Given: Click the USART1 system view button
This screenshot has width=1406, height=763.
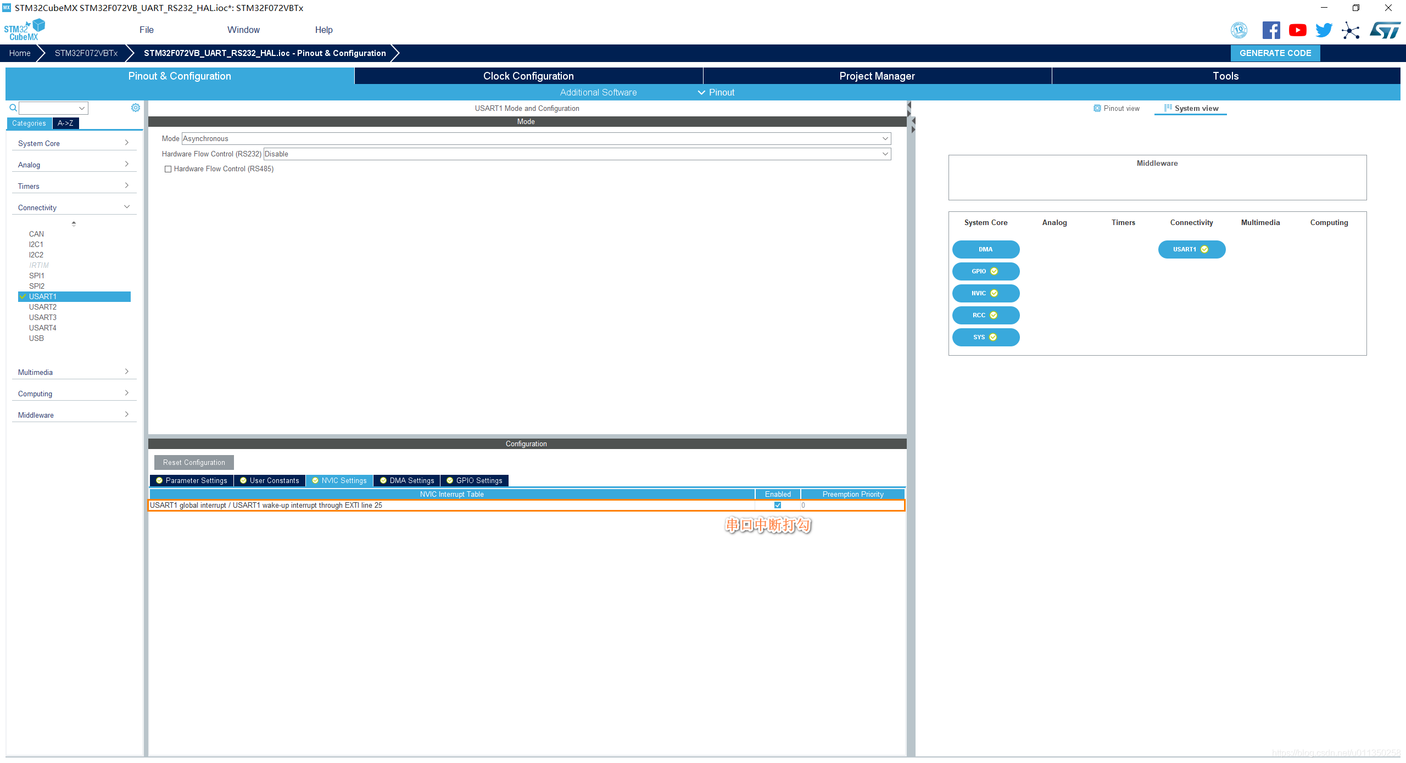Looking at the screenshot, I should click(x=1192, y=249).
